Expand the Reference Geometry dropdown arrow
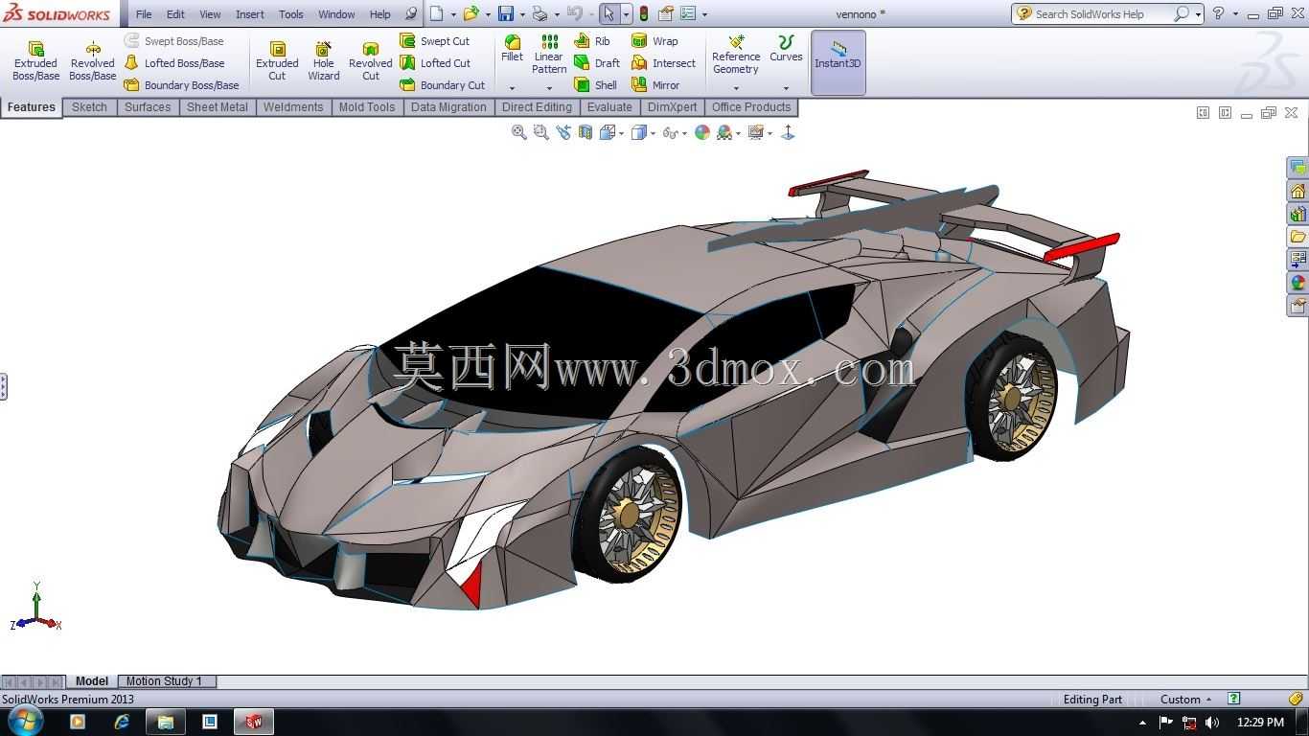 pyautogui.click(x=736, y=88)
